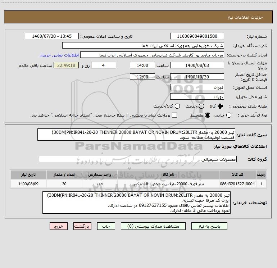This screenshot has width=277, height=268.
Task: Click the توضیحات خریدار label
Action: (250, 203)
